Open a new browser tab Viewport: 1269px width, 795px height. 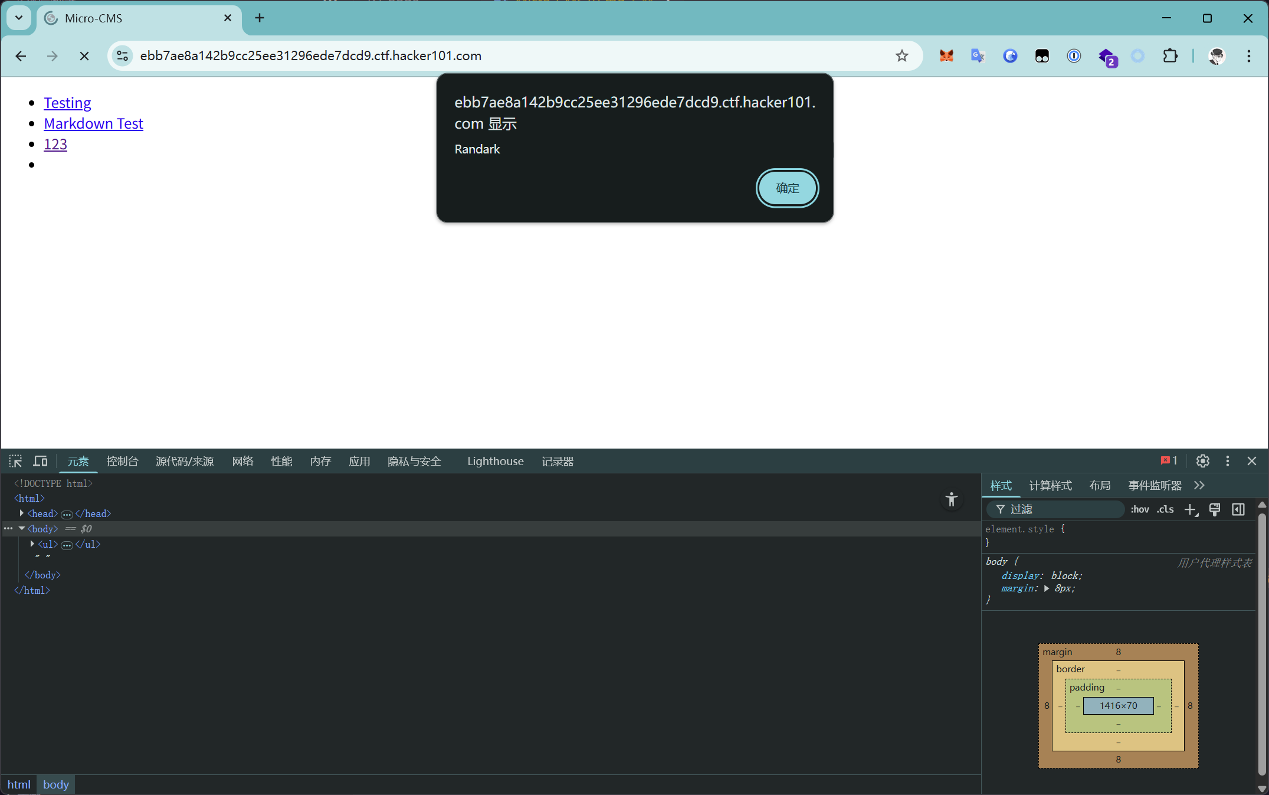(x=260, y=18)
